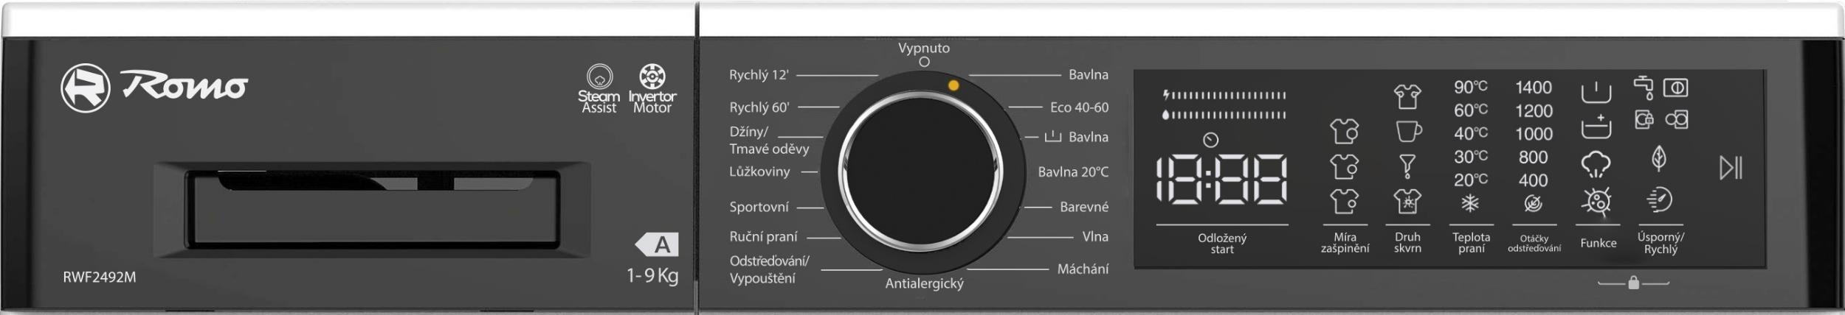Viewport: 1845px width, 315px height.
Task: Tap the steam cloud function icon
Action: click(1596, 165)
